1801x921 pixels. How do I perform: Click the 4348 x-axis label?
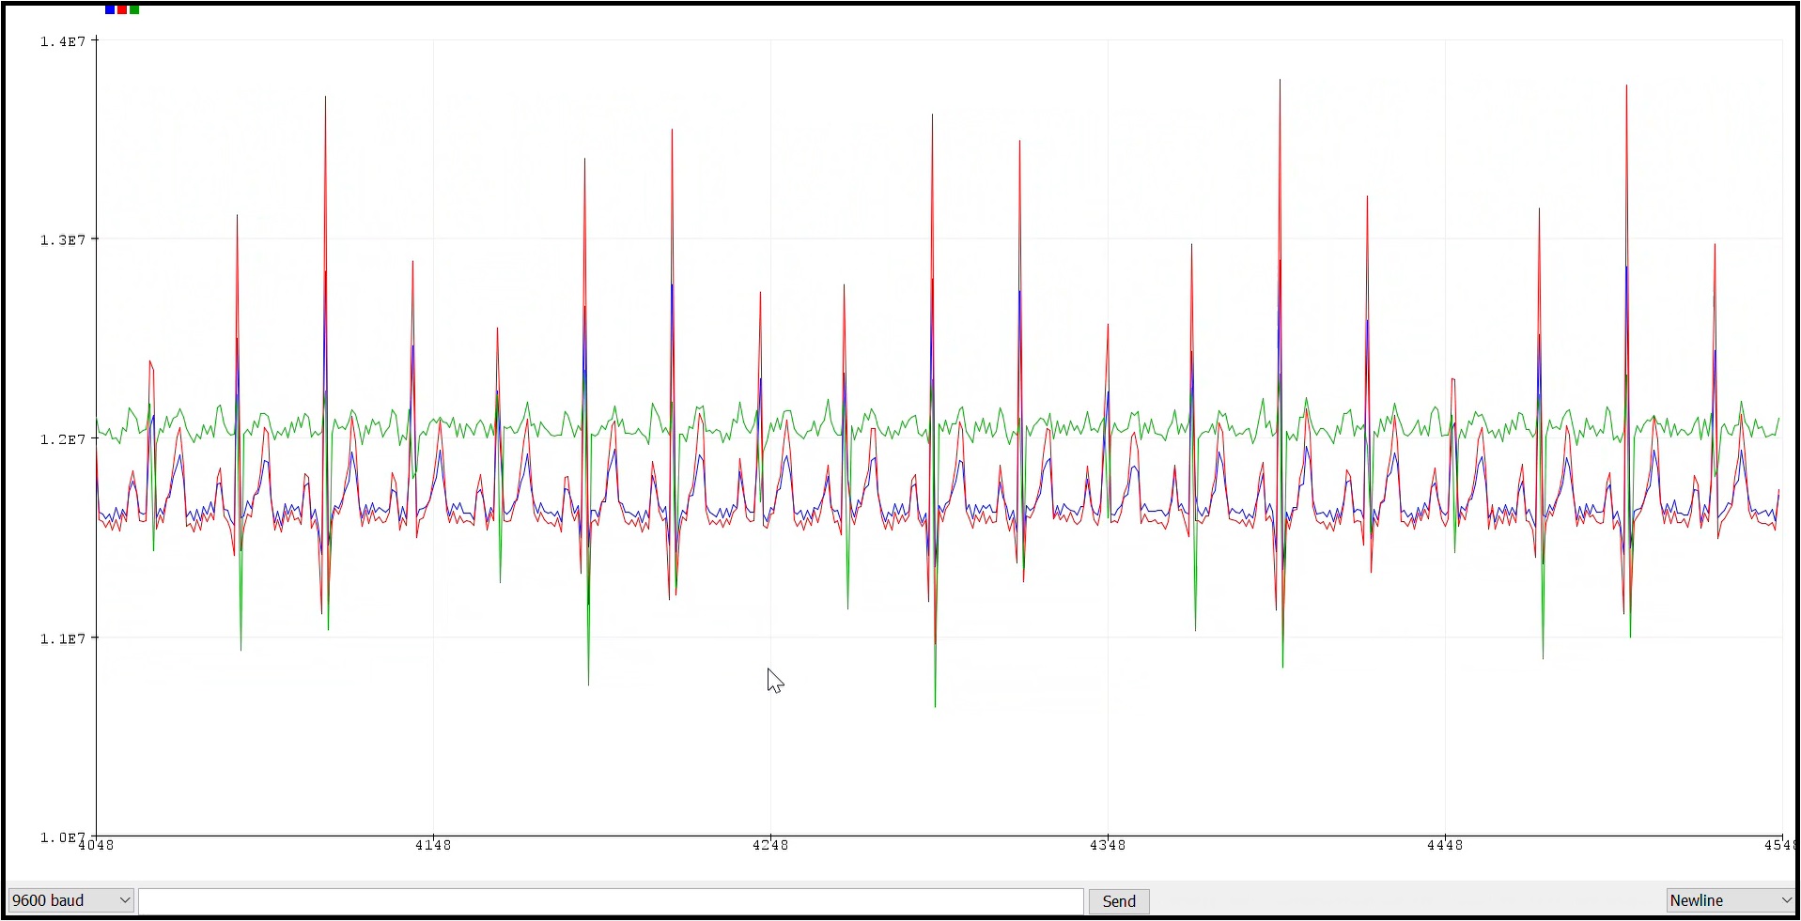[x=1108, y=845]
